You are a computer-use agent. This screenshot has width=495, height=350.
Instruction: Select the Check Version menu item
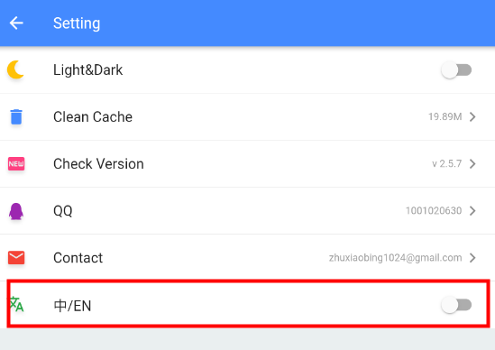click(x=247, y=164)
